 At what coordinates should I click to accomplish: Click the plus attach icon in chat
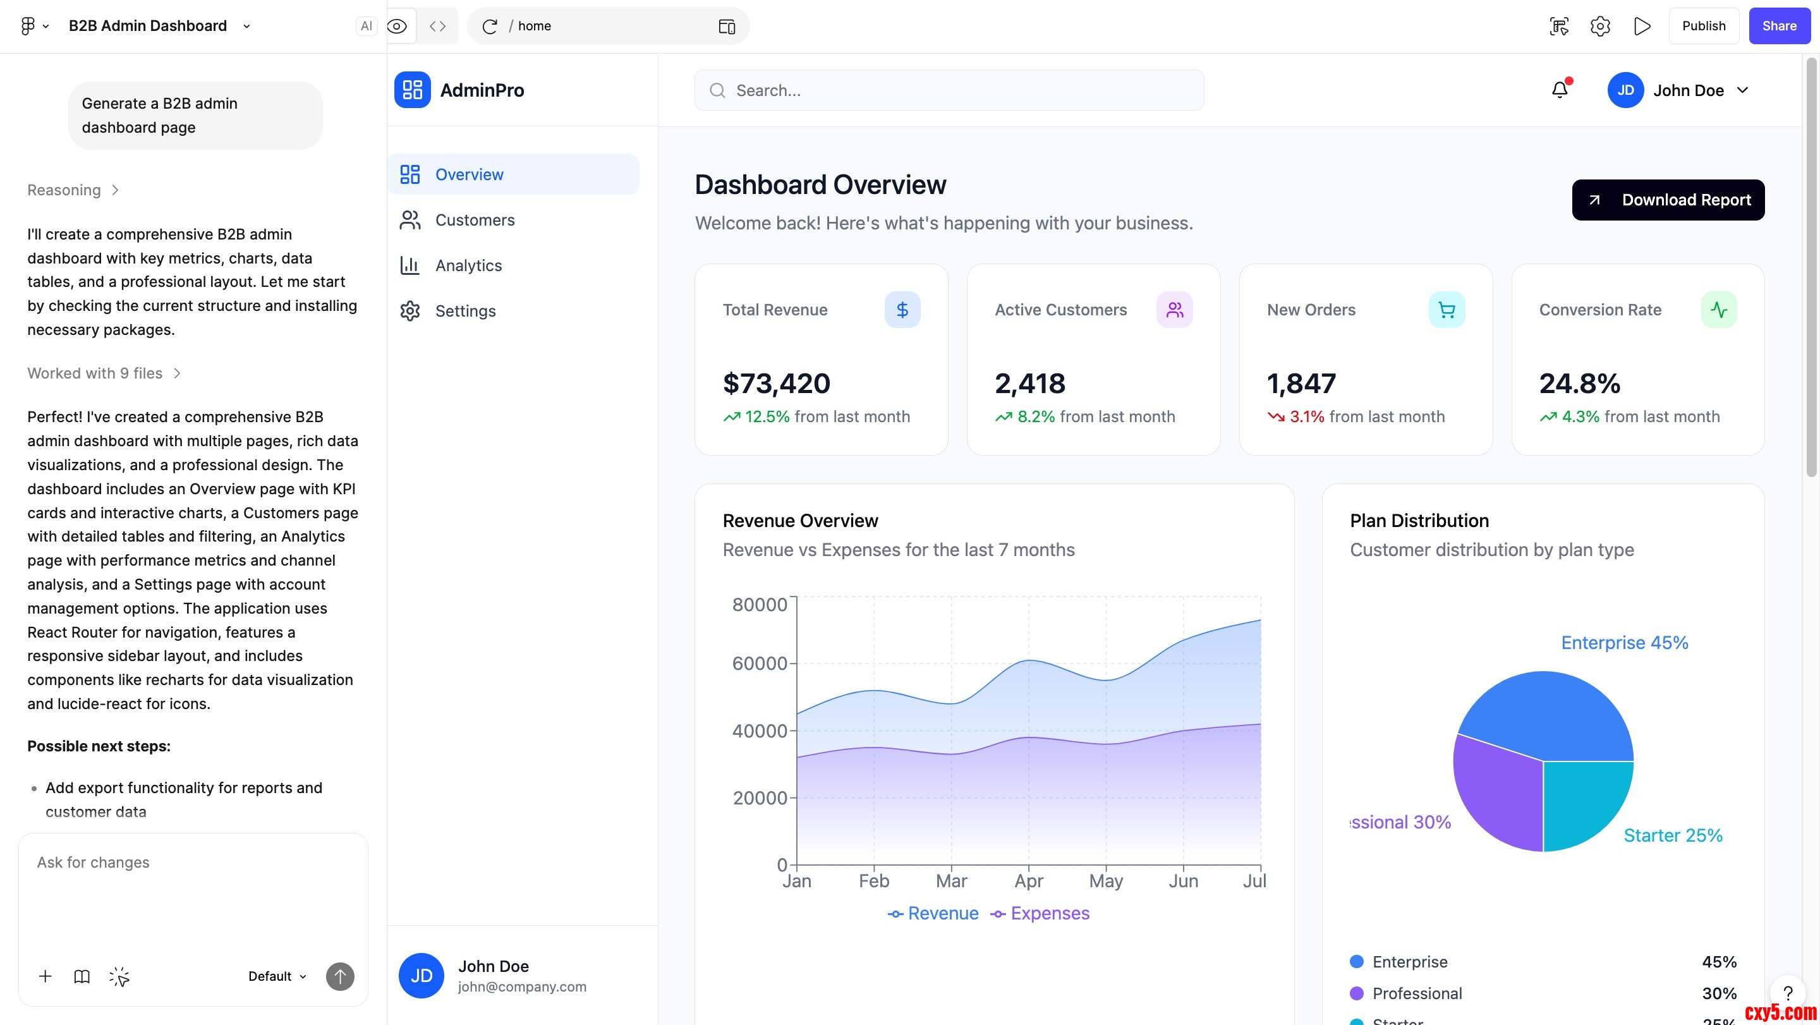[45, 976]
